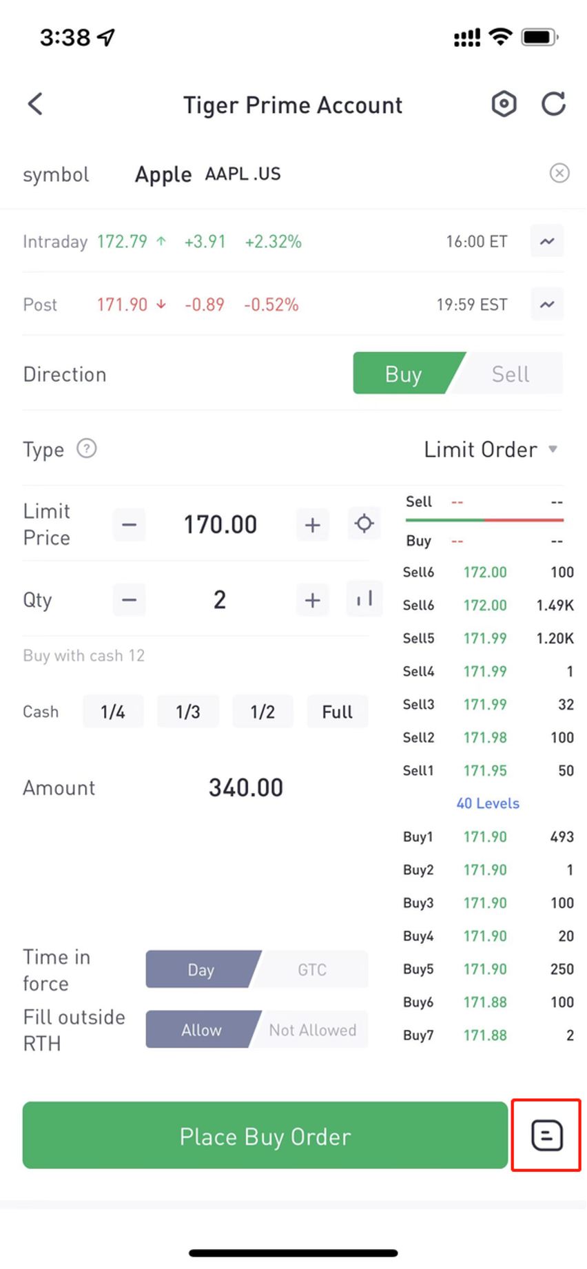The image size is (587, 1269).
Task: Open the order list icon beside Place Buy Order
Action: coord(546,1135)
